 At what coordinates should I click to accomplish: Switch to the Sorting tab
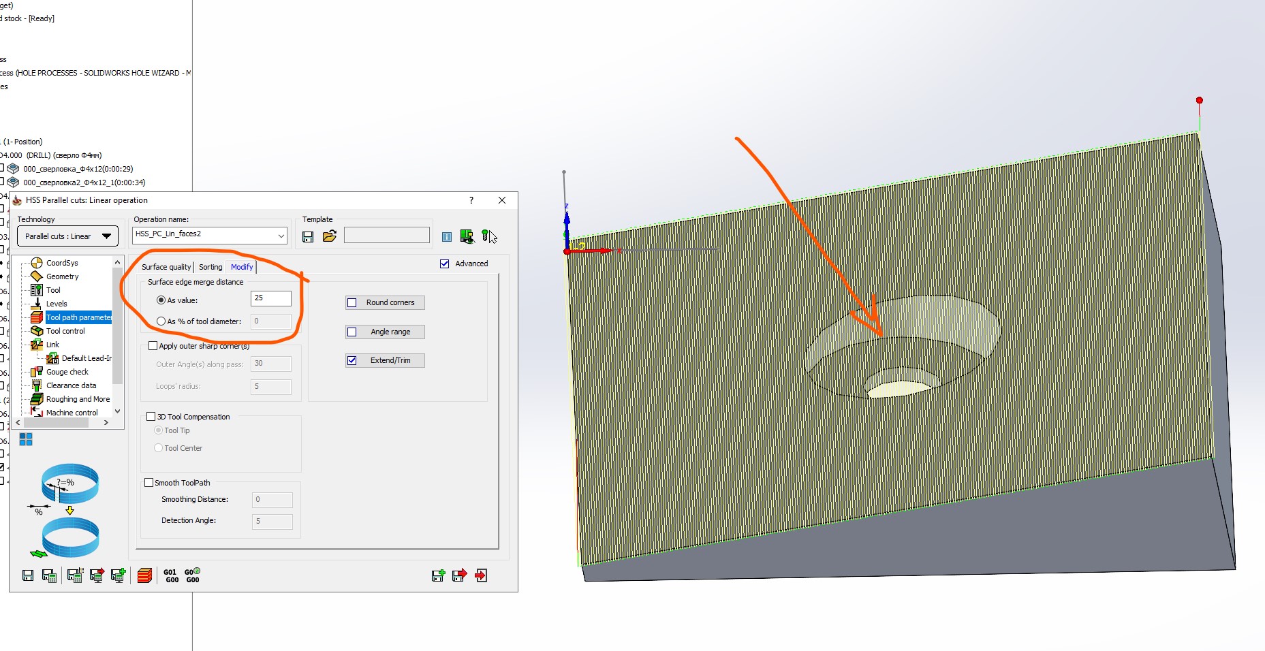(210, 267)
